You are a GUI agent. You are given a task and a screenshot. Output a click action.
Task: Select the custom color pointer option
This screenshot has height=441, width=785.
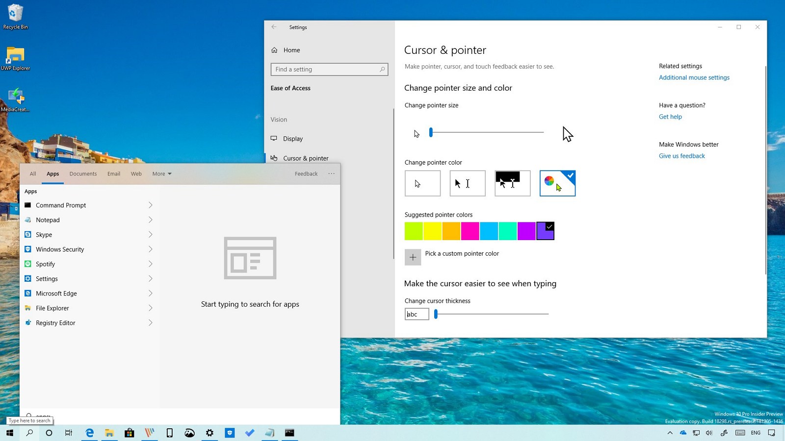click(557, 183)
